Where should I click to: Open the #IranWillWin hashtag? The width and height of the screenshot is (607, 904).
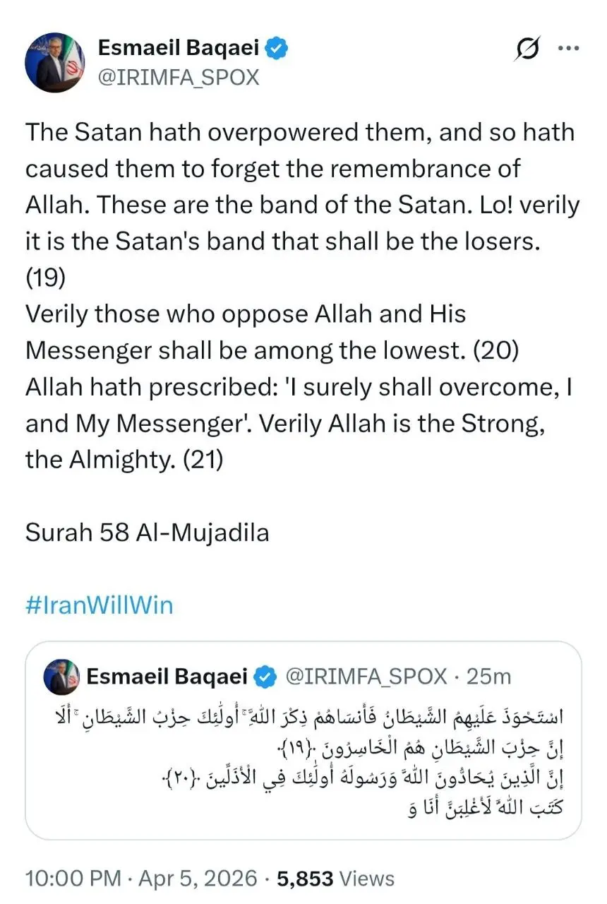click(x=99, y=605)
